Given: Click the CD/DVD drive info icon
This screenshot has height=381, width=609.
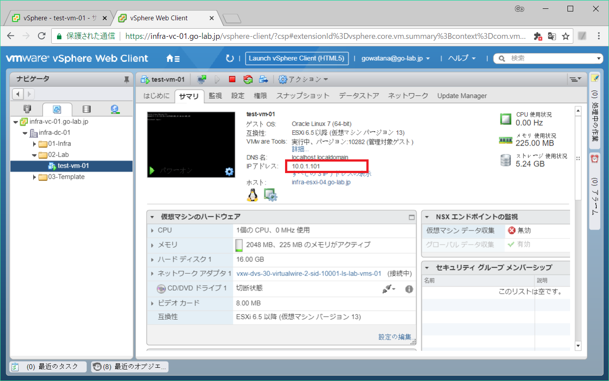Looking at the screenshot, I should click(x=409, y=289).
